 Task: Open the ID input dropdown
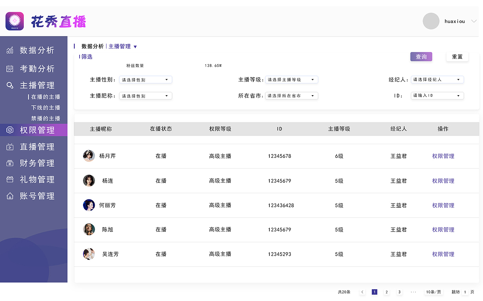pyautogui.click(x=437, y=96)
